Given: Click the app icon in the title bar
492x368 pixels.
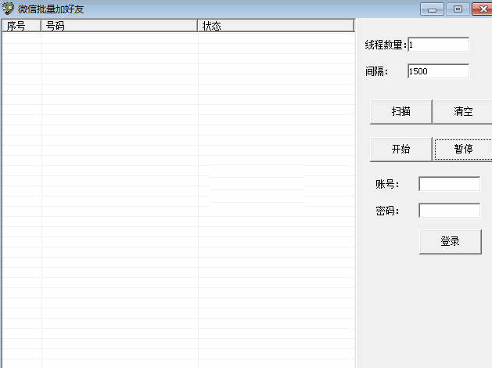Looking at the screenshot, I should coord(8,9).
